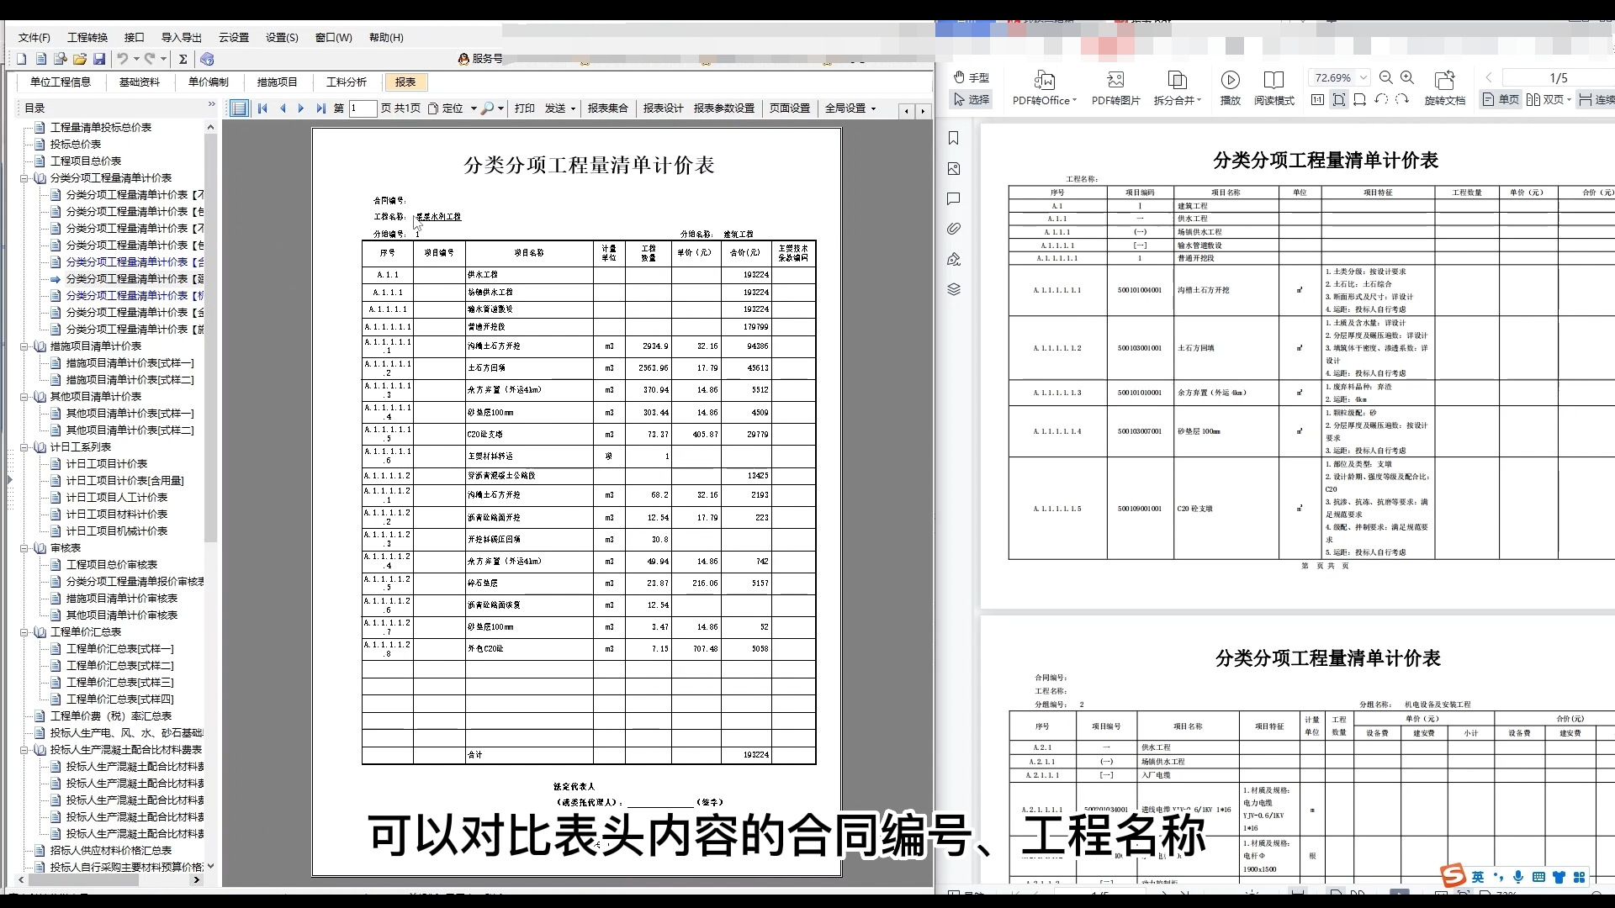Open the 云设置 menu

(x=234, y=38)
